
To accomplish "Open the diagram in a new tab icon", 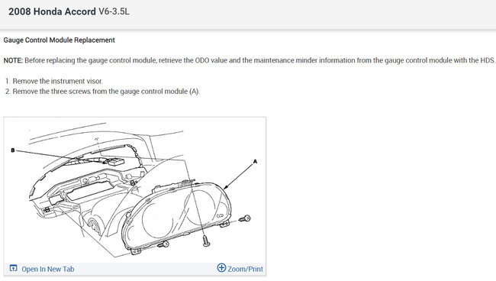I will click(13, 268).
